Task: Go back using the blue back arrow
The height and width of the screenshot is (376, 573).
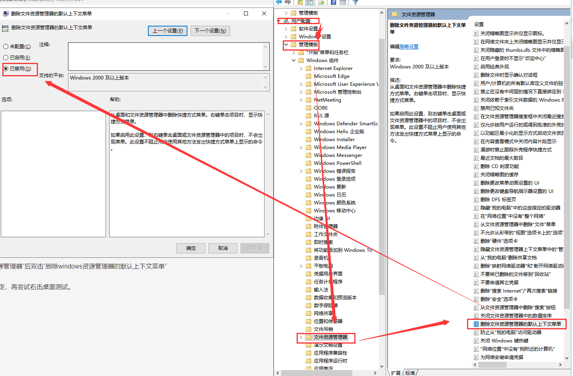Action: [x=279, y=2]
